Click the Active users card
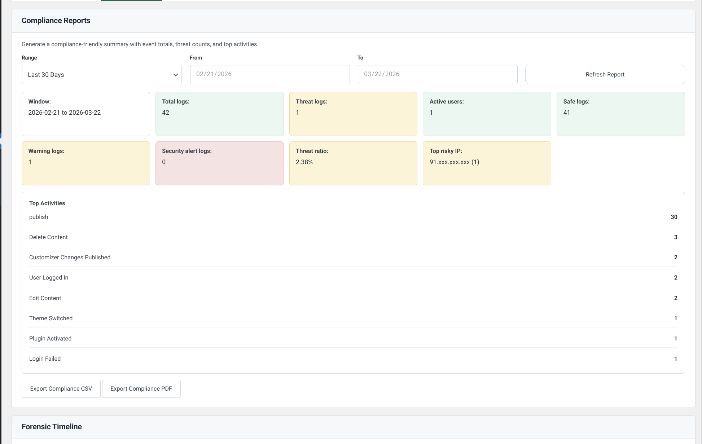702x444 pixels. click(487, 114)
